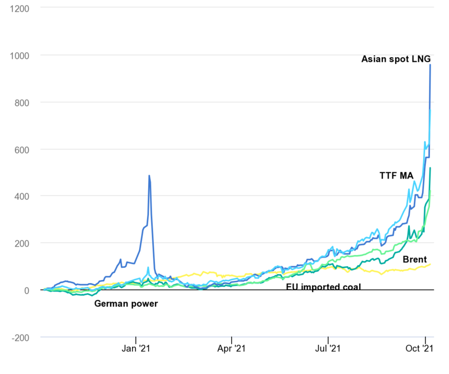This screenshot has width=449, height=374.
Task: Click the 600 y-axis value
Action: pyautogui.click(x=22, y=150)
